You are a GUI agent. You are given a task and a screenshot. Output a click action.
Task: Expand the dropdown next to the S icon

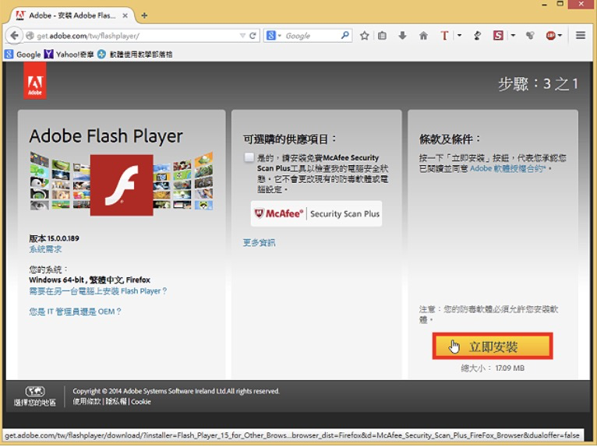point(513,35)
